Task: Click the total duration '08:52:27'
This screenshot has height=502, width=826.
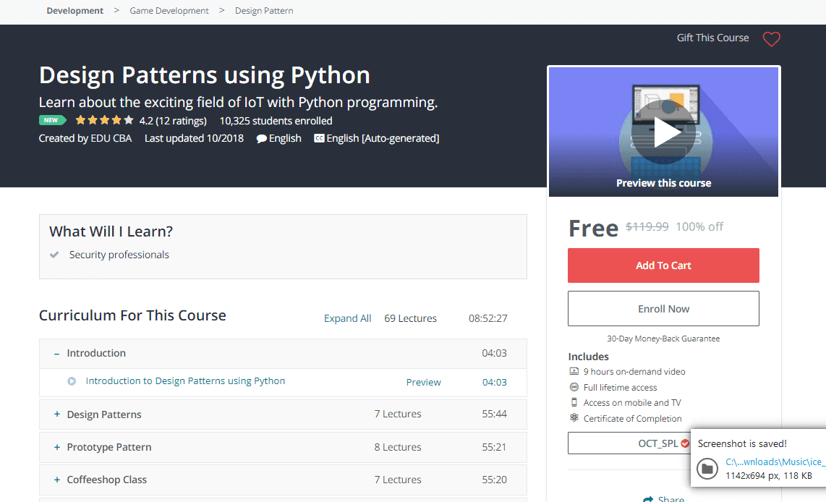Action: (487, 318)
